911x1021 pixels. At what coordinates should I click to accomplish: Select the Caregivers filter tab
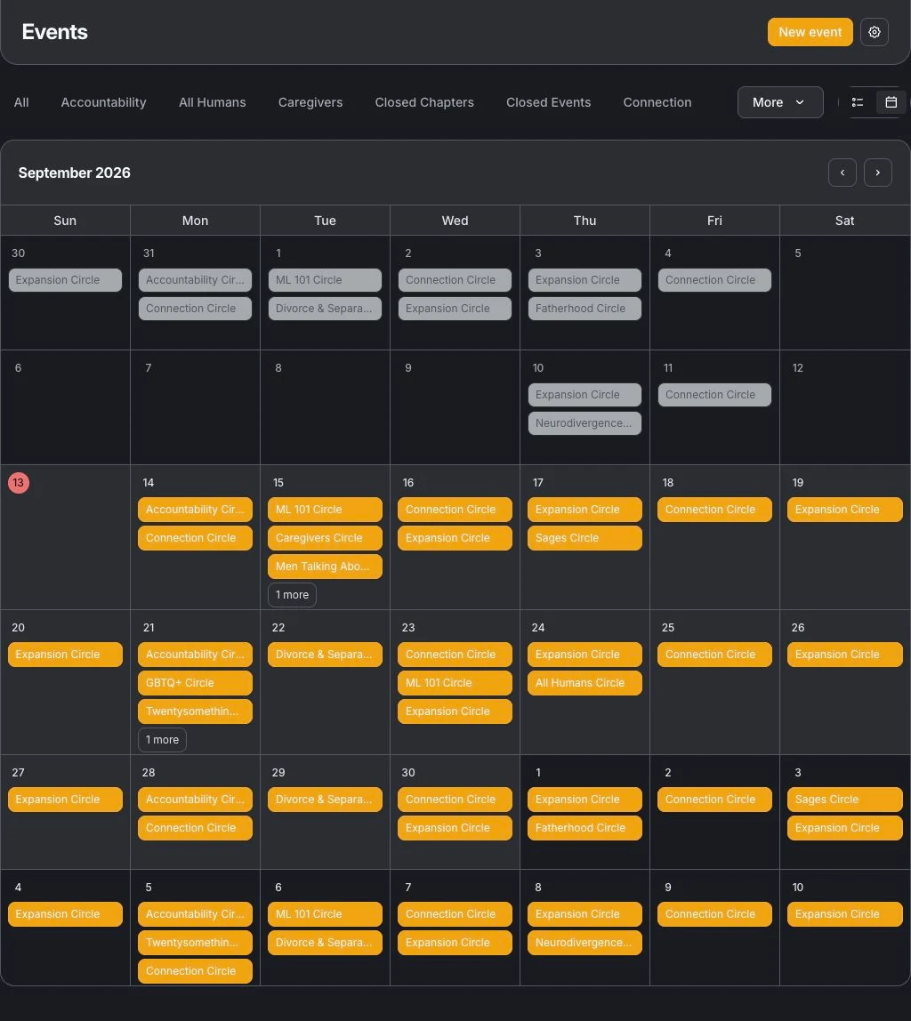[x=310, y=102]
